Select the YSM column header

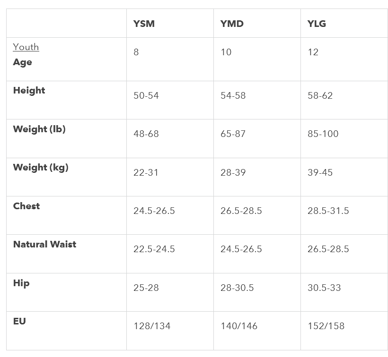pos(144,24)
